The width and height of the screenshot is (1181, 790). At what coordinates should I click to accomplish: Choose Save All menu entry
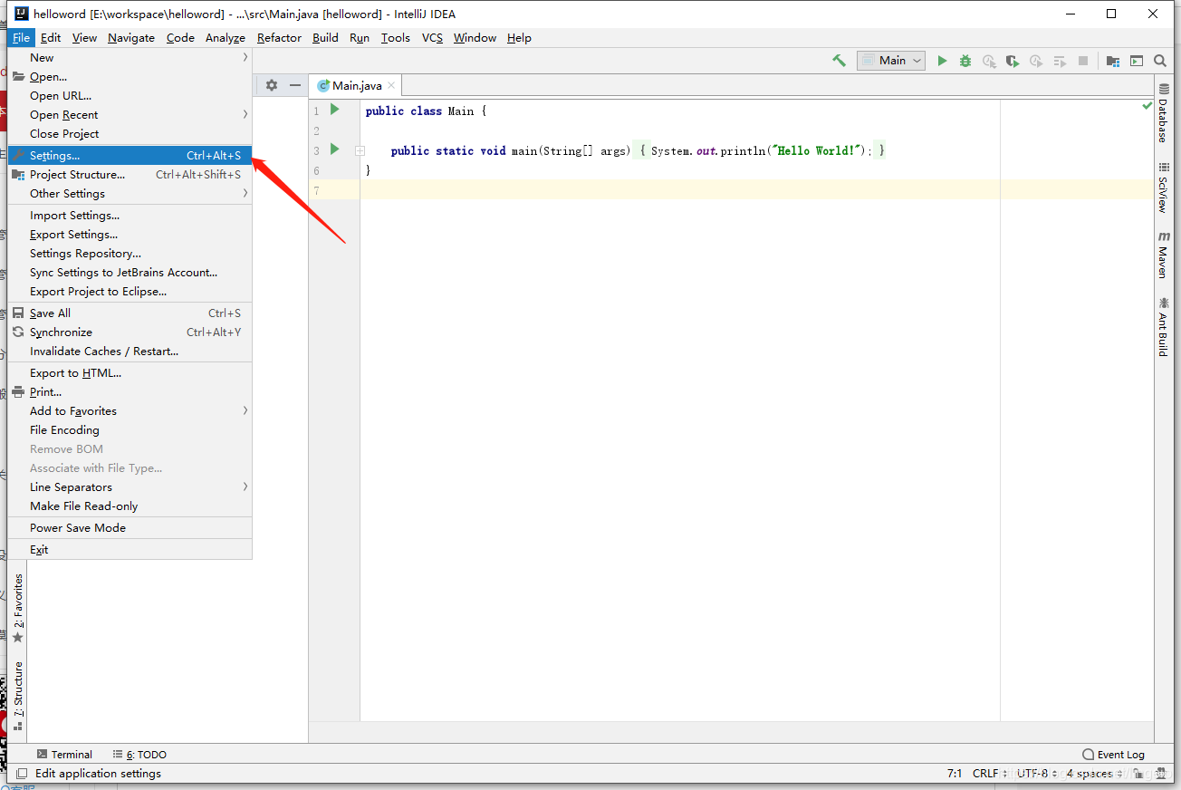[130, 313]
